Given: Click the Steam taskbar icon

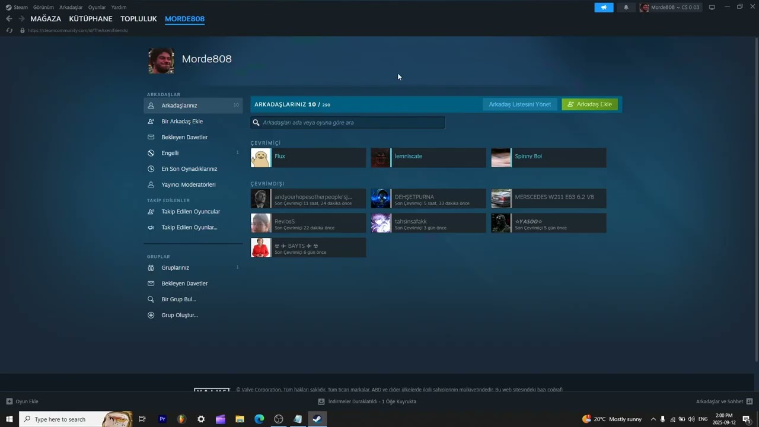Looking at the screenshot, I should tap(317, 419).
